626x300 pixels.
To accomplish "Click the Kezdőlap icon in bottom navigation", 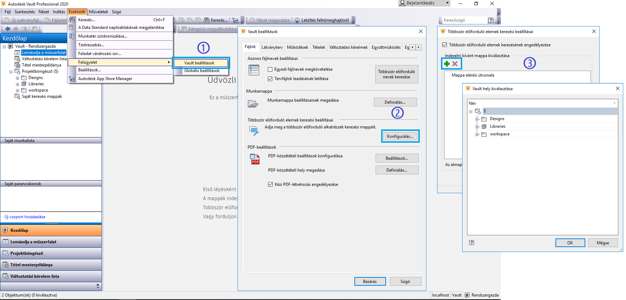I will pyautogui.click(x=6, y=230).
